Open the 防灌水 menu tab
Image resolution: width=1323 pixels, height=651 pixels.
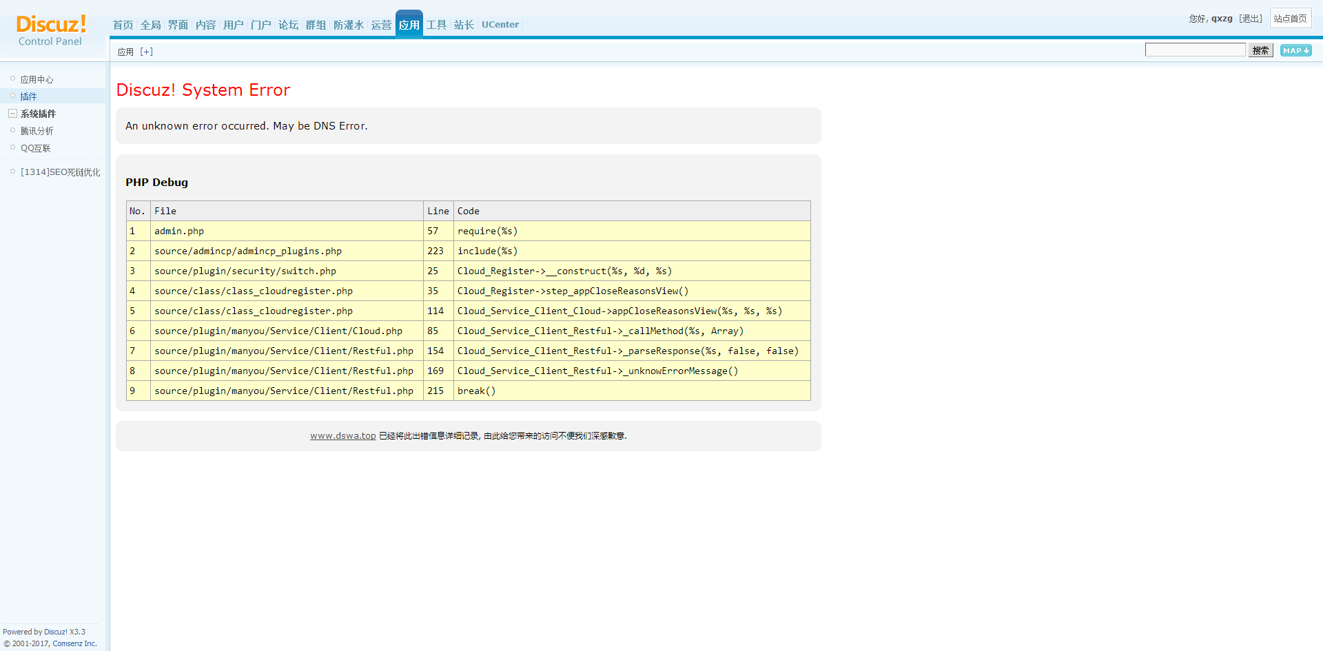click(x=348, y=25)
